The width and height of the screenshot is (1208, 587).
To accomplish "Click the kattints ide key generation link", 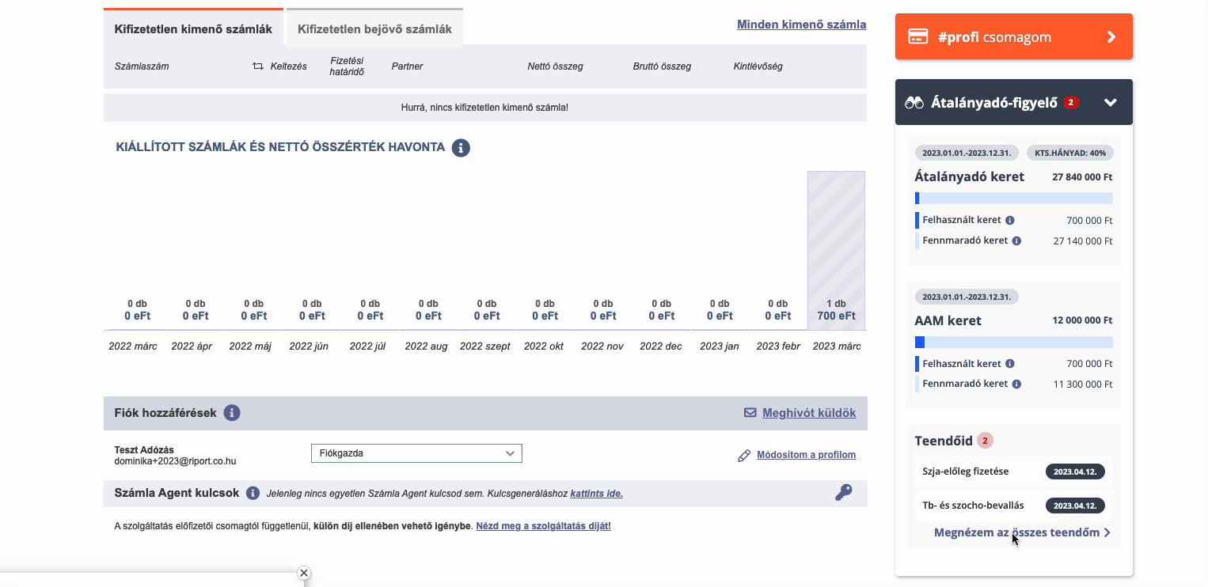I will pos(596,494).
